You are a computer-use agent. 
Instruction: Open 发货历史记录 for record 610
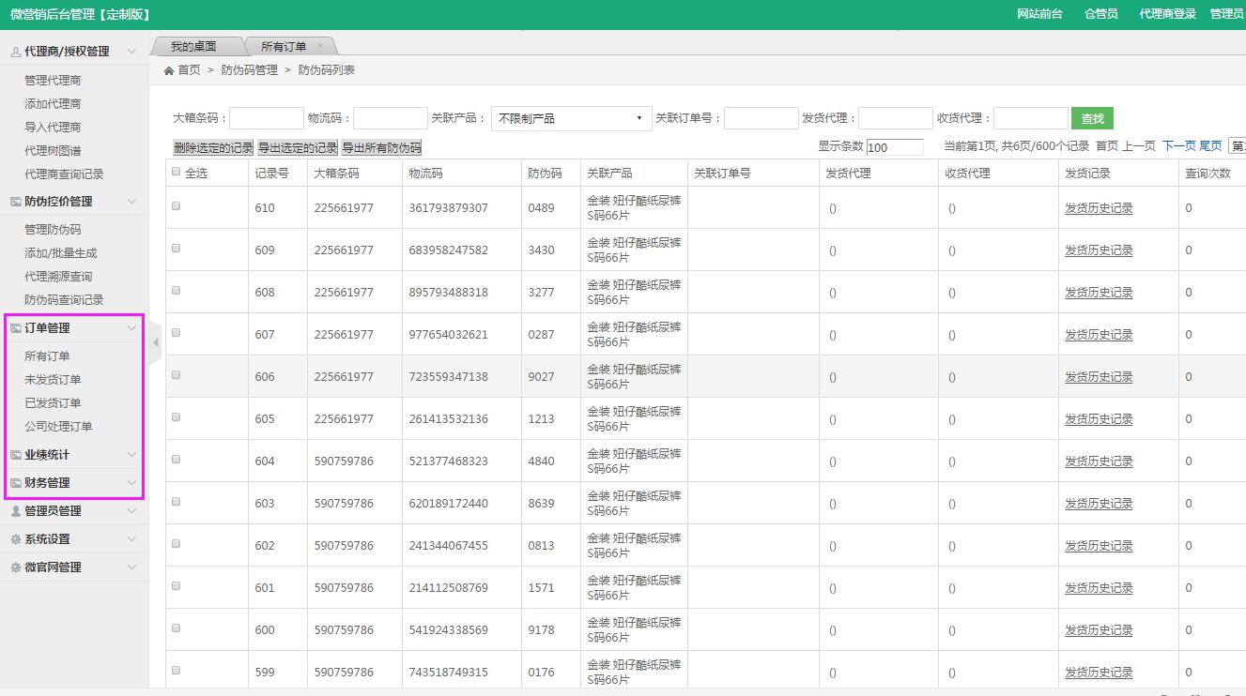coord(1099,208)
